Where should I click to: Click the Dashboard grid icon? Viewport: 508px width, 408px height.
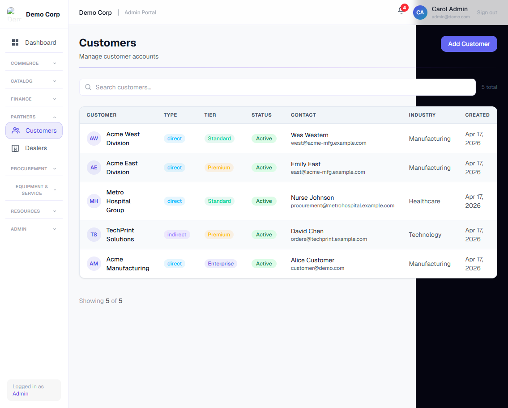coord(15,42)
